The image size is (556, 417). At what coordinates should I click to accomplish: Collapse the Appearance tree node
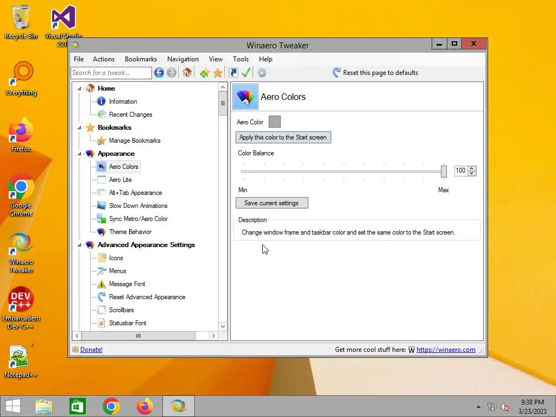coord(79,154)
